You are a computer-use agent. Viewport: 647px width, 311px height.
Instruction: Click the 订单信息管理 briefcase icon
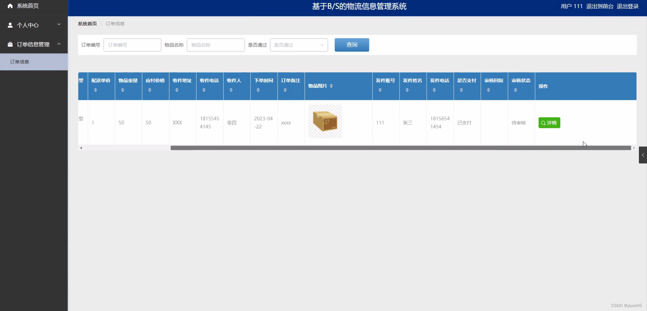click(10, 44)
